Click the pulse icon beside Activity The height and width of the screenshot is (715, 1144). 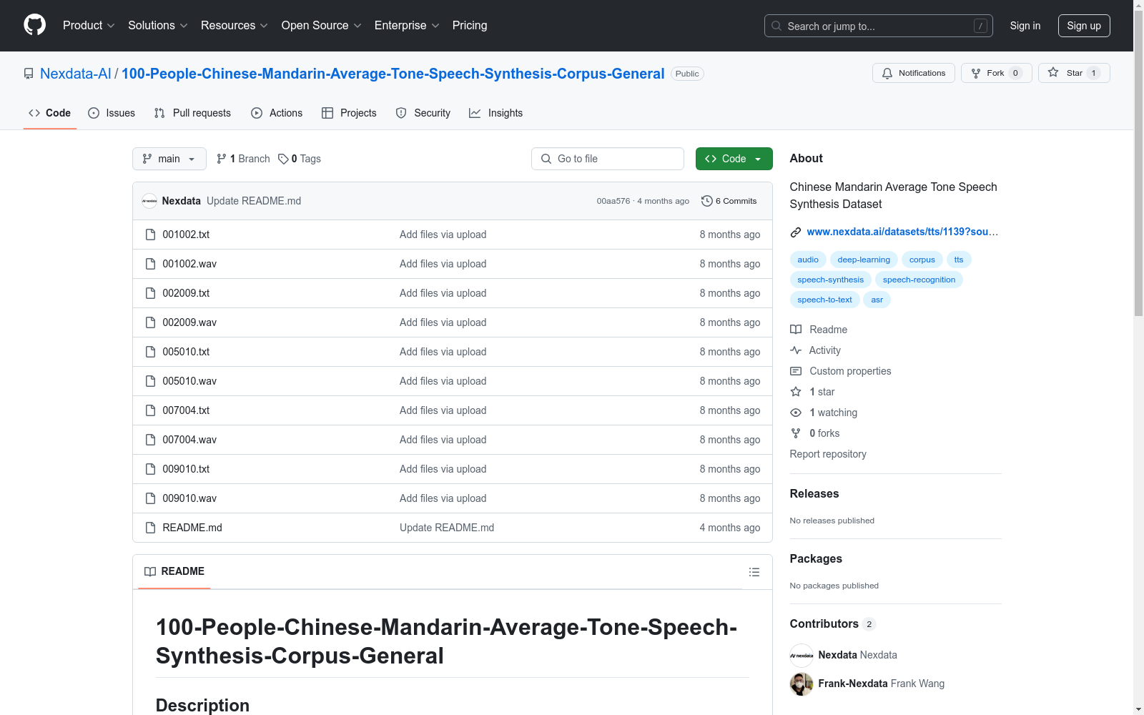[796, 350]
